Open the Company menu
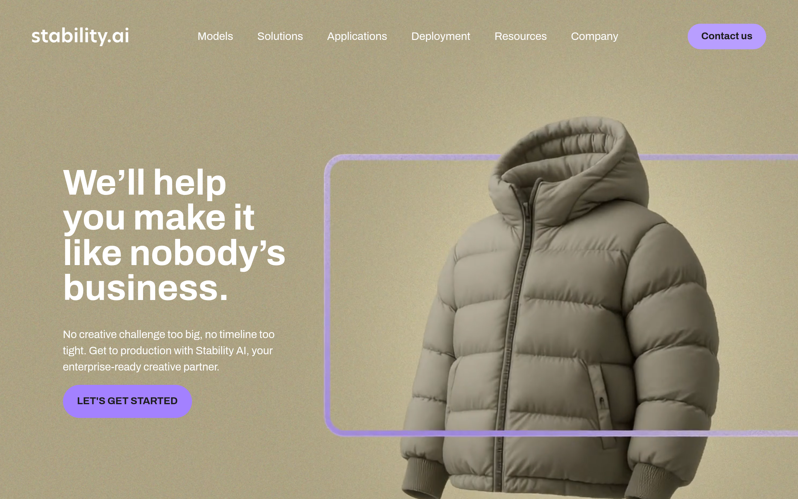 (x=594, y=36)
